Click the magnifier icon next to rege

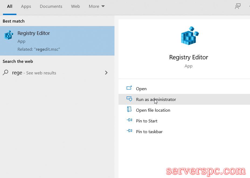coord(5,72)
